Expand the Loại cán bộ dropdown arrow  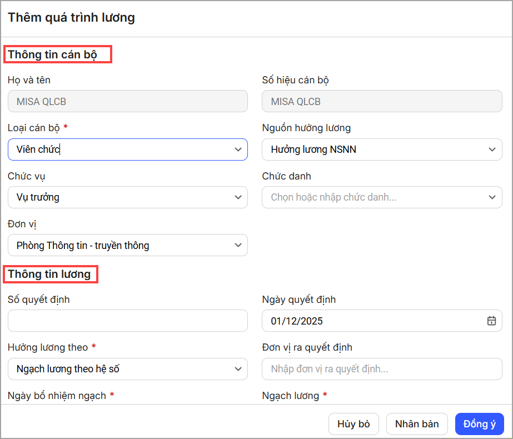[x=238, y=149]
